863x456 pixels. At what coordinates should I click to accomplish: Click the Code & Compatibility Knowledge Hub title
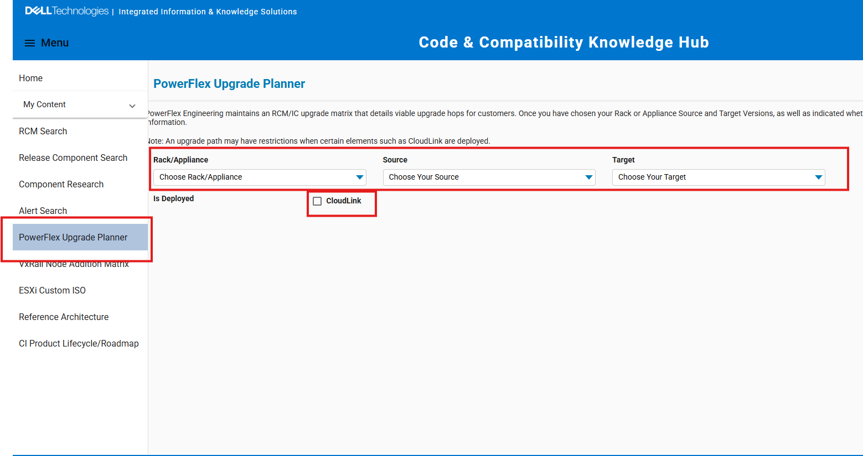pos(564,43)
